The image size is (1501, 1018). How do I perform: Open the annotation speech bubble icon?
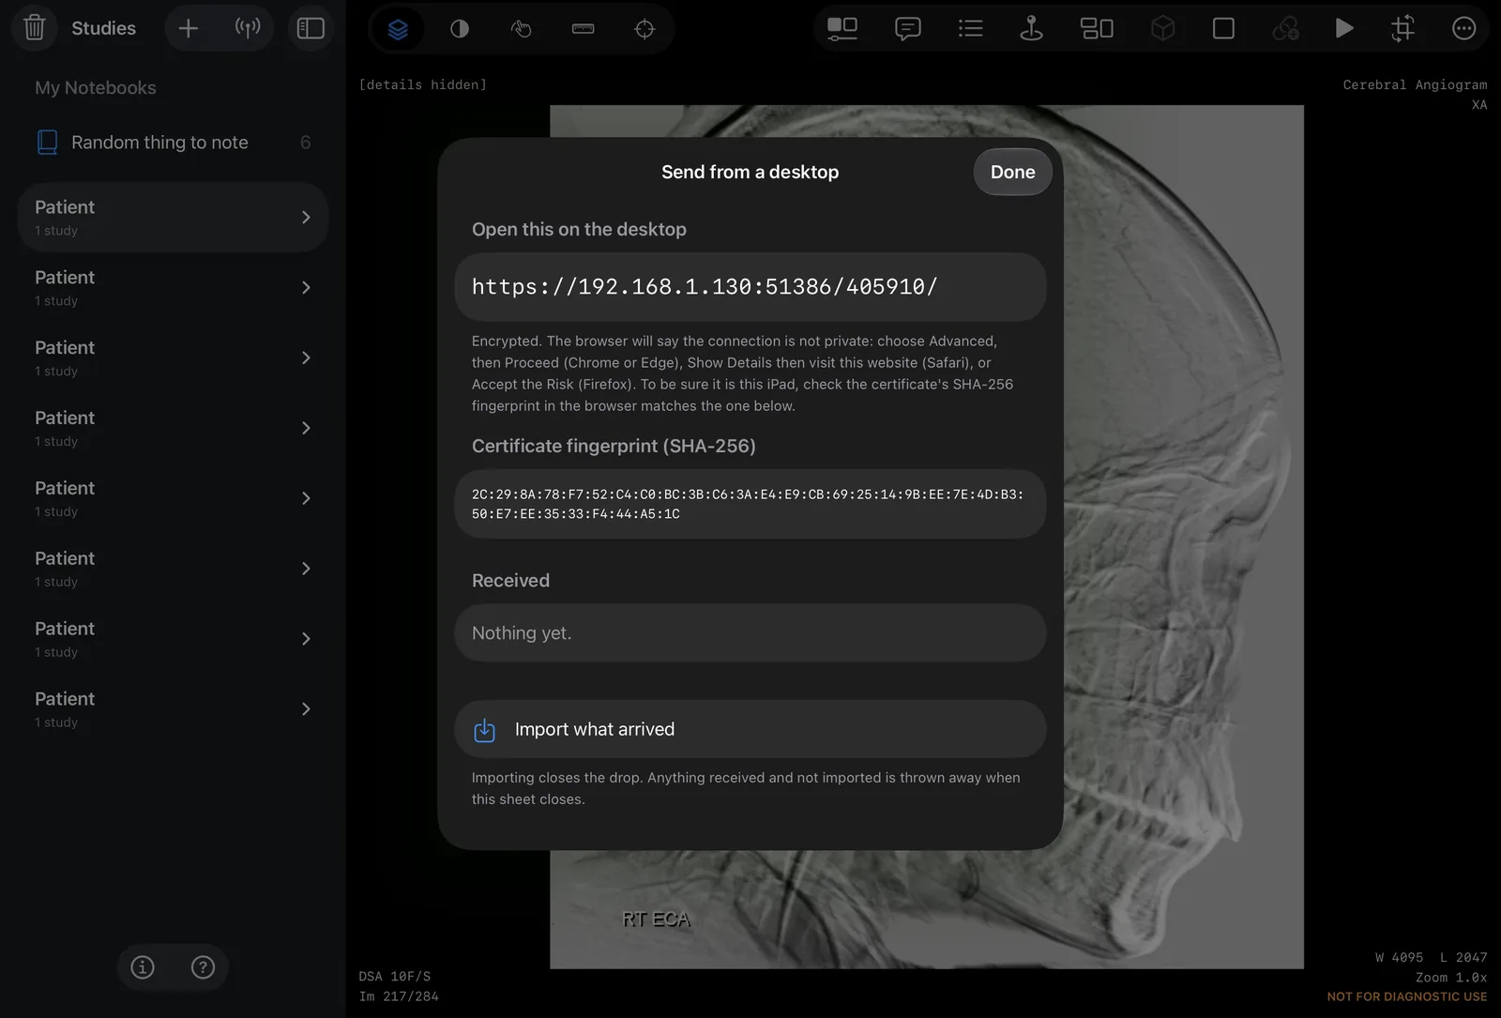(907, 29)
